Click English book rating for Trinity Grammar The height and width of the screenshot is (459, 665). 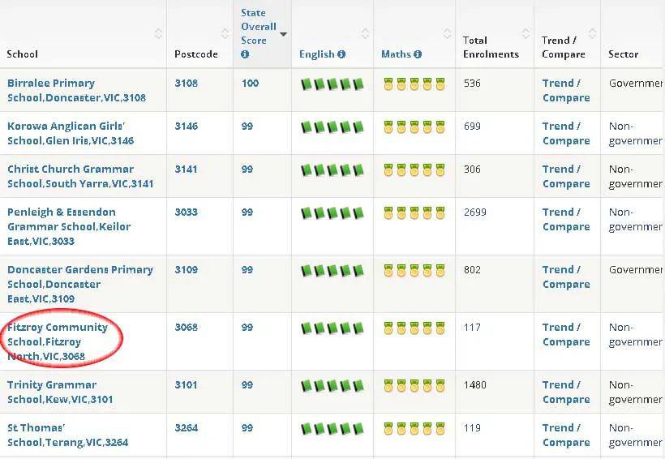[332, 386]
